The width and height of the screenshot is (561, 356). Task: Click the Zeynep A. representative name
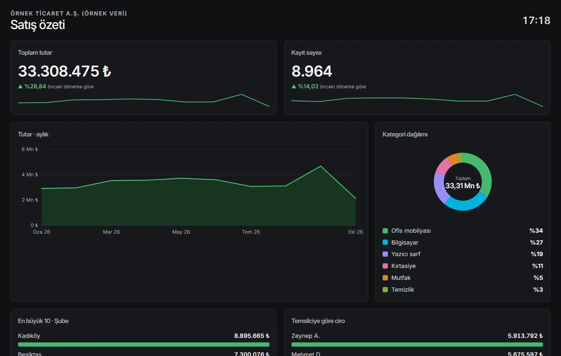pyautogui.click(x=306, y=336)
